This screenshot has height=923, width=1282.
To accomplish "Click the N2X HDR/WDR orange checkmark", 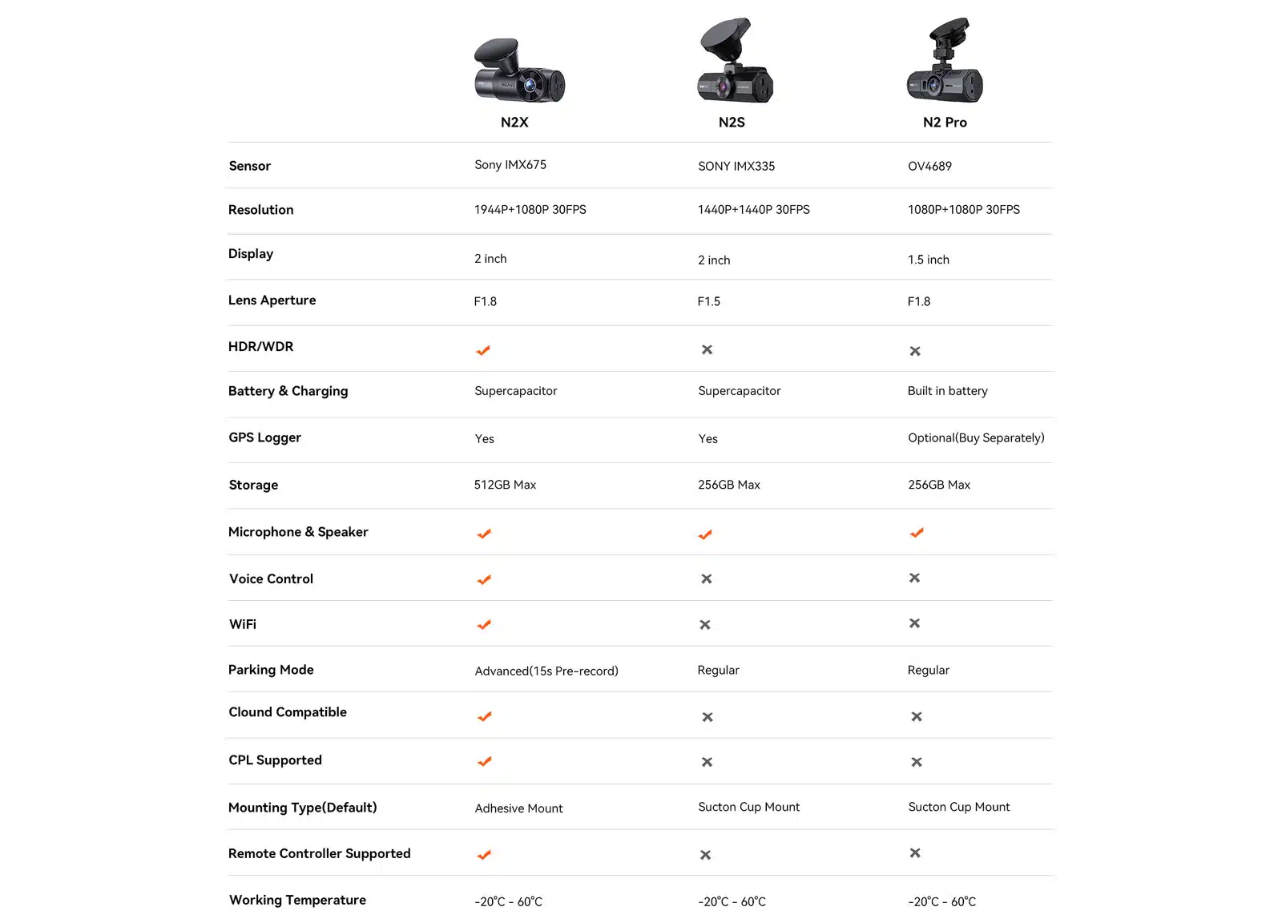I will click(x=482, y=350).
